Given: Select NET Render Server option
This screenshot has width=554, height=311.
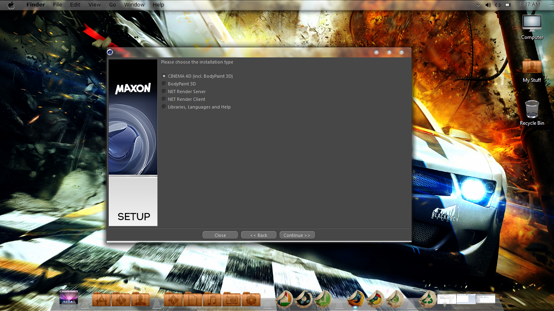Looking at the screenshot, I should pos(184,92).
